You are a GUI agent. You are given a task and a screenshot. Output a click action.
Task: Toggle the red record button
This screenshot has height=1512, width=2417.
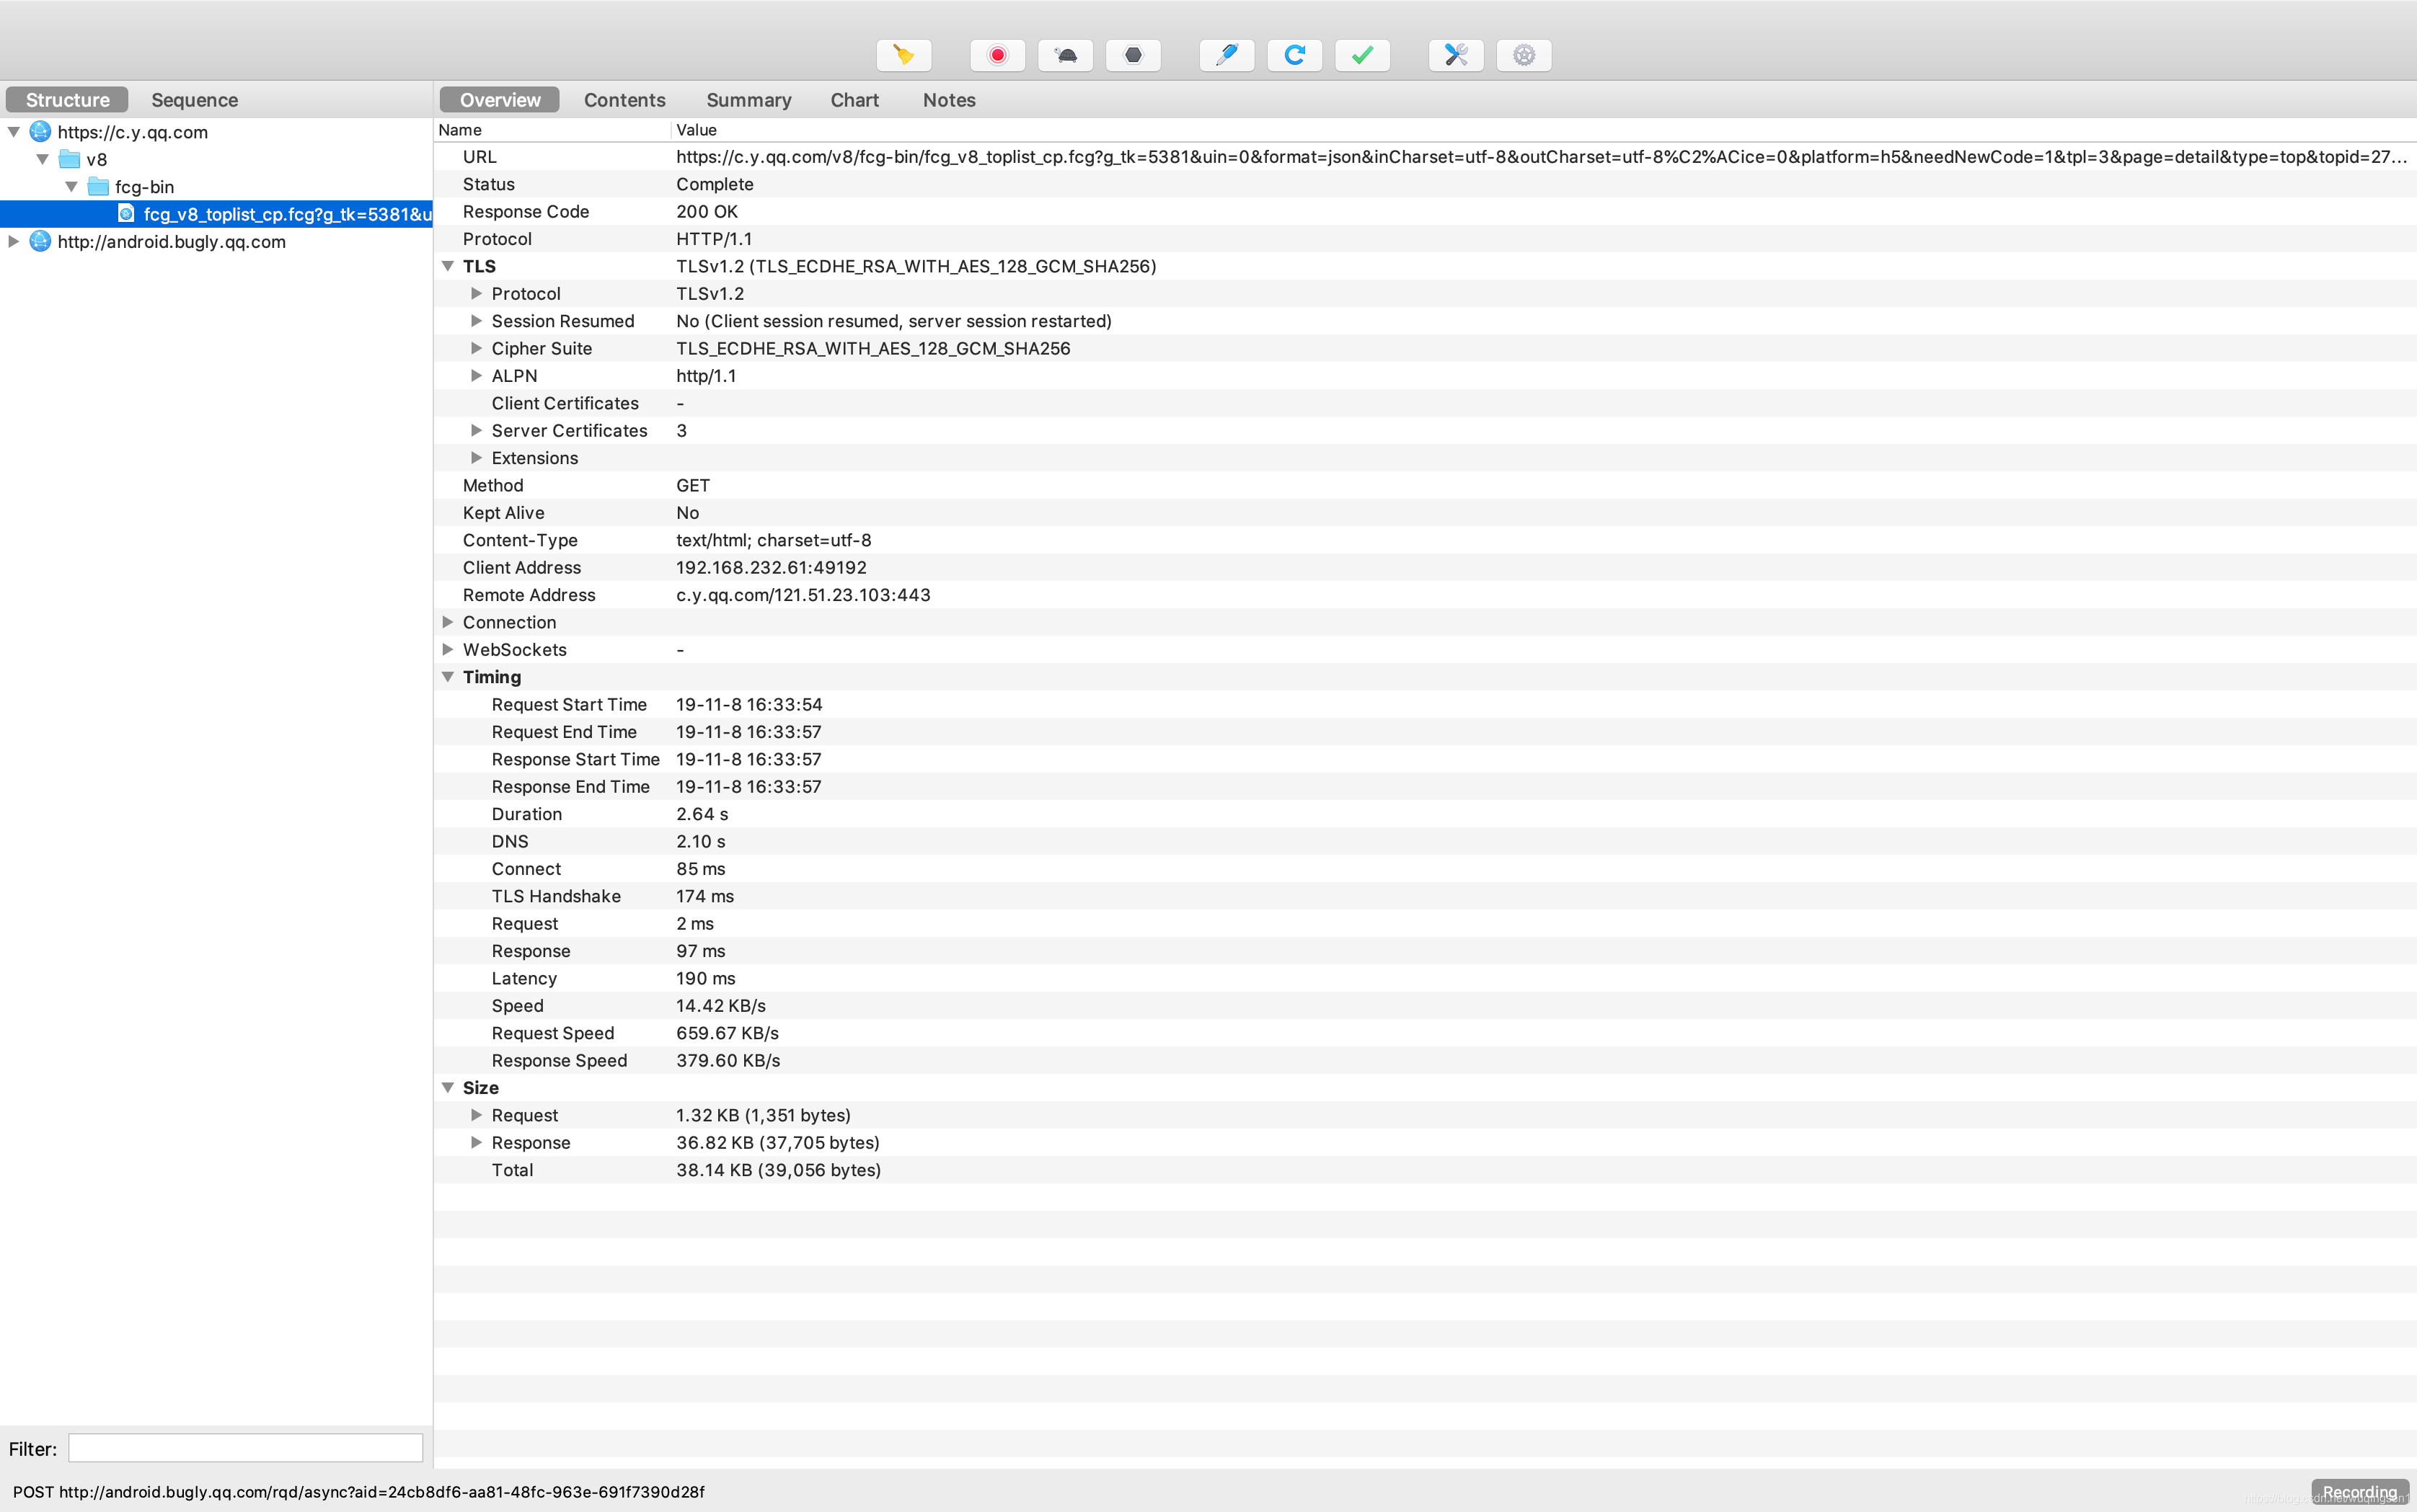(997, 55)
